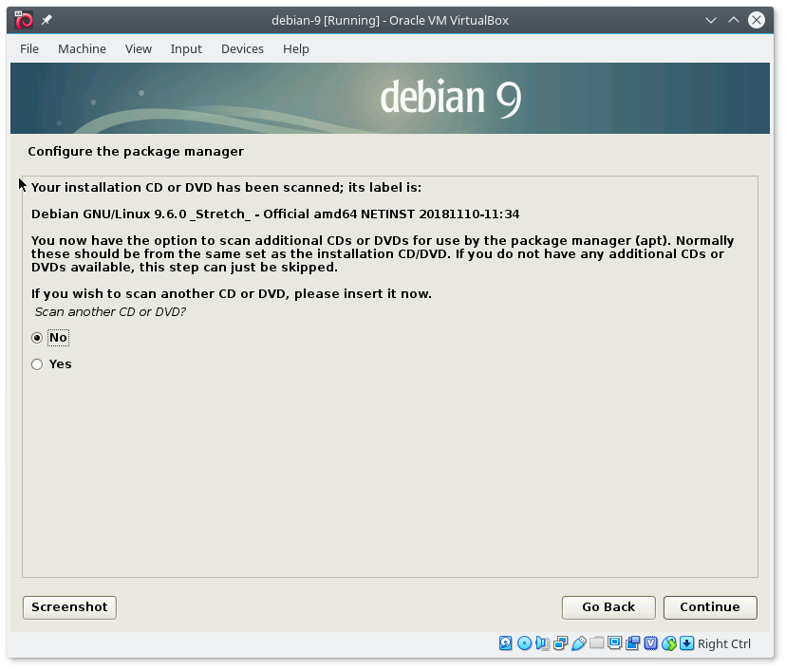Click the optical disc status icon
This screenshot has height=670, width=786.
pyautogui.click(x=524, y=643)
